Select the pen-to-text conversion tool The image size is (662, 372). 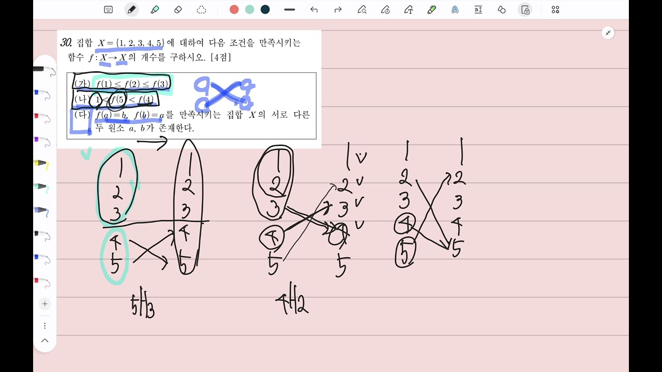coord(409,9)
